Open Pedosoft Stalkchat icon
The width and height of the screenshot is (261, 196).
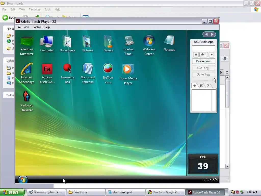point(27,101)
